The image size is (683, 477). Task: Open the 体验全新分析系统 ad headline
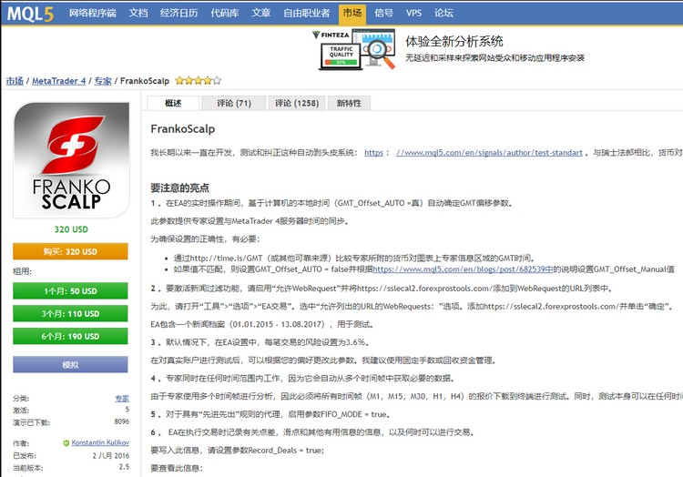pyautogui.click(x=454, y=41)
